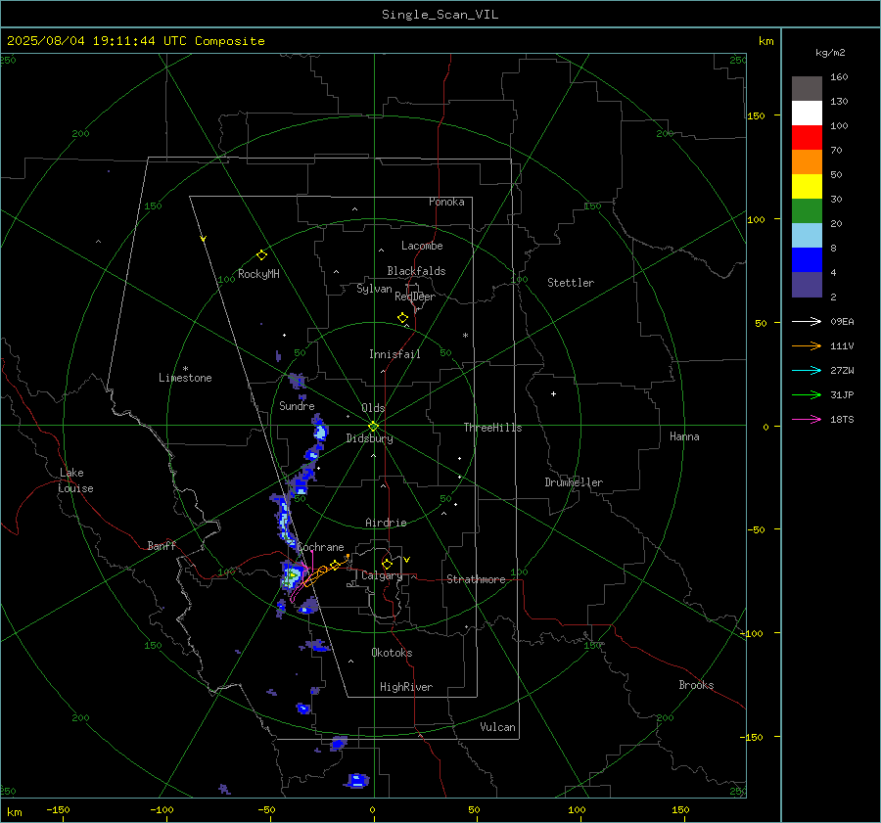Click the yellow radar-center diamond at Didsbury
Screen dimensions: 881x823
click(374, 426)
